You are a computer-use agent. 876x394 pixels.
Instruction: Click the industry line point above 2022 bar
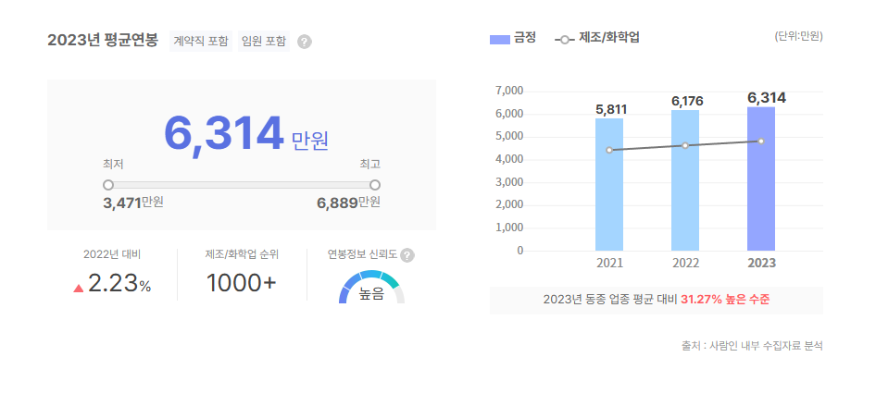[x=685, y=145]
